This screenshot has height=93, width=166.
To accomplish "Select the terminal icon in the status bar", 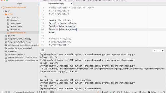I will click(x=5, y=92).
